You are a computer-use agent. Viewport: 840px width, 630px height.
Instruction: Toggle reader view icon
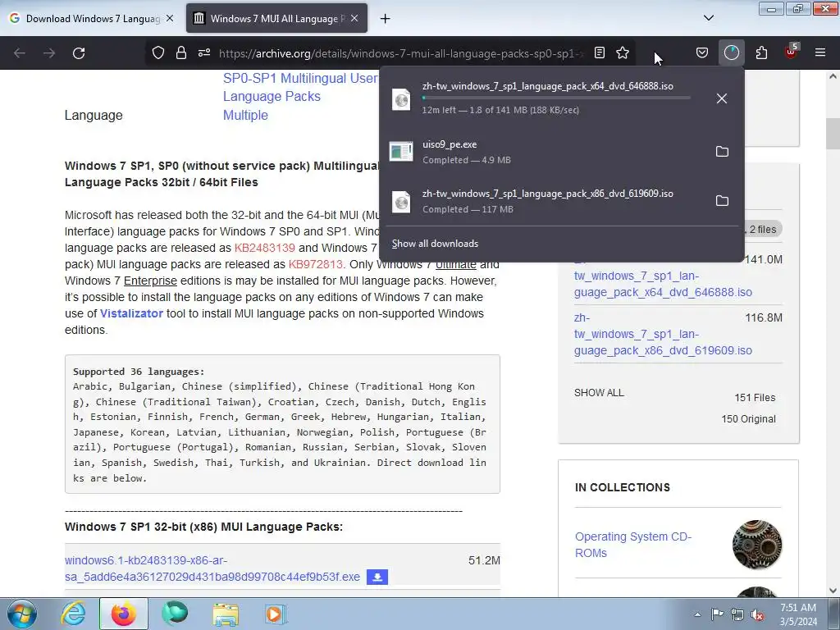pos(600,52)
